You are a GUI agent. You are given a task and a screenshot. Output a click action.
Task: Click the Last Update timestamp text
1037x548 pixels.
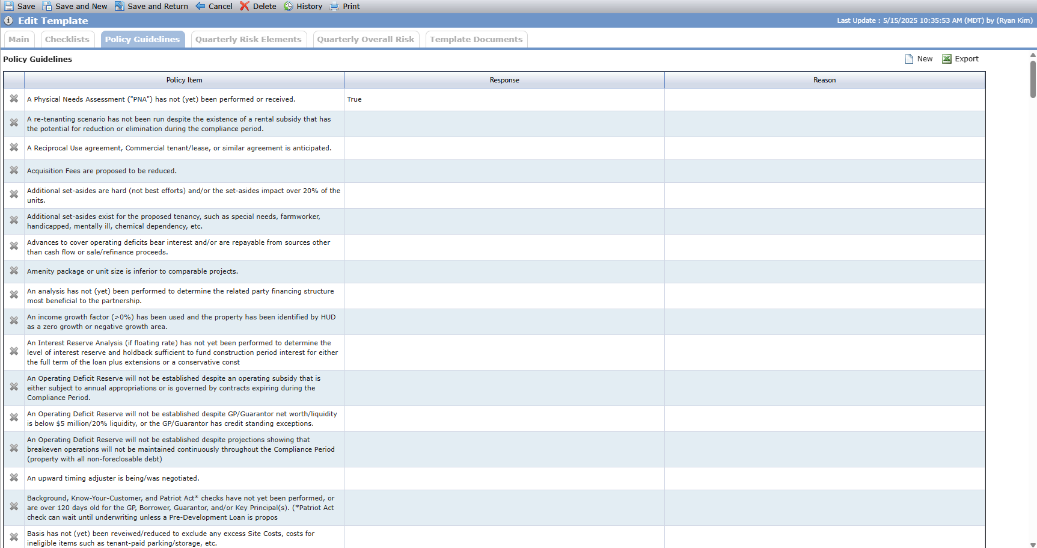coord(935,20)
